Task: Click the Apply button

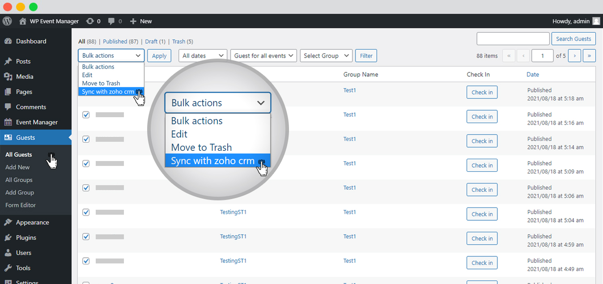Action: (159, 55)
